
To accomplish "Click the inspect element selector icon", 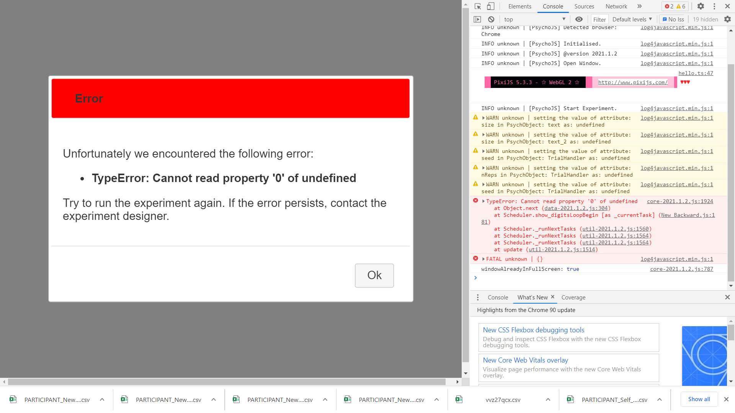I will [478, 6].
